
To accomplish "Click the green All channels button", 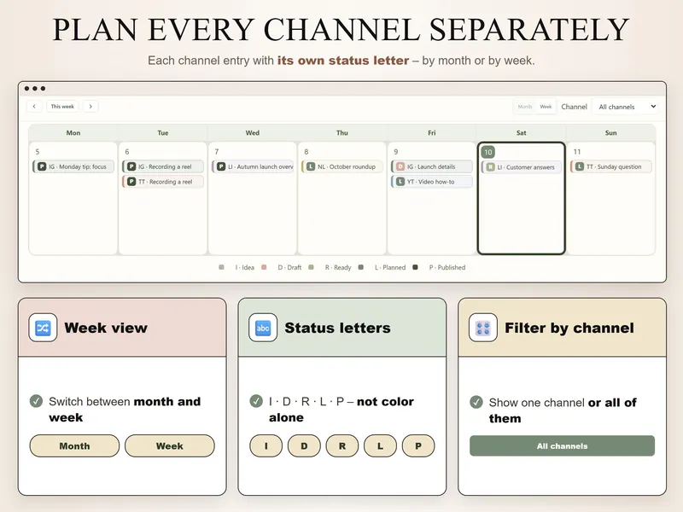I will coord(562,445).
